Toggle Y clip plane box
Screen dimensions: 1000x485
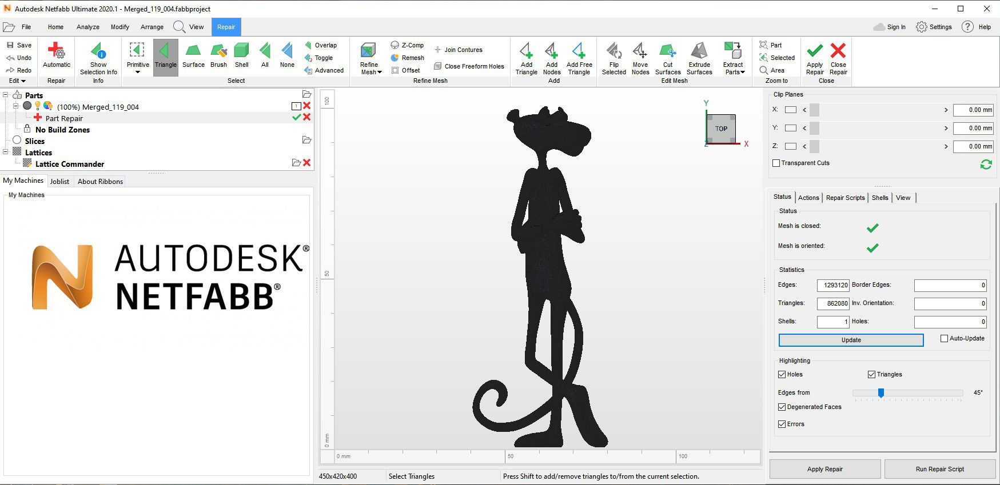(x=791, y=128)
